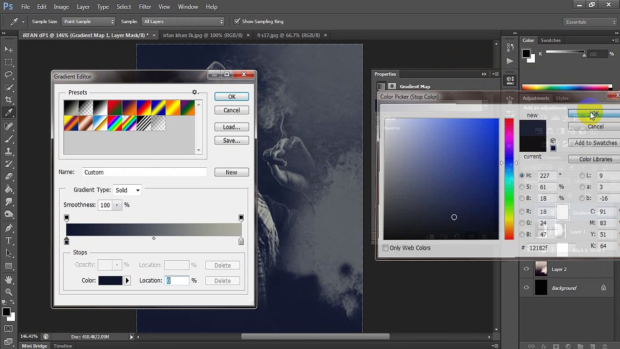Select the Lasso tool
Image resolution: width=620 pixels, height=349 pixels.
click(9, 75)
